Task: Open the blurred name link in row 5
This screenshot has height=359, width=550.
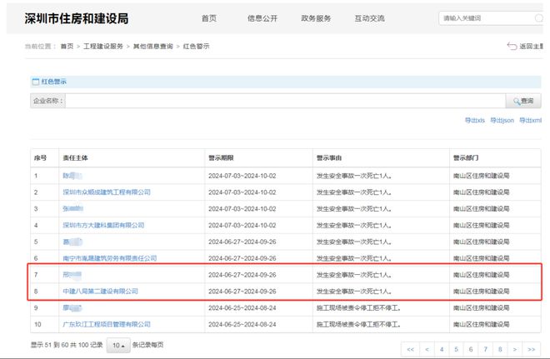Action: tap(72, 242)
